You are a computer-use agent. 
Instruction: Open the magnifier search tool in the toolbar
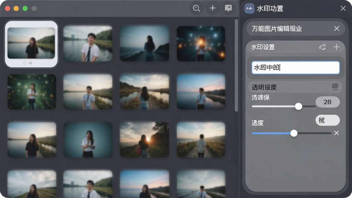pos(196,8)
